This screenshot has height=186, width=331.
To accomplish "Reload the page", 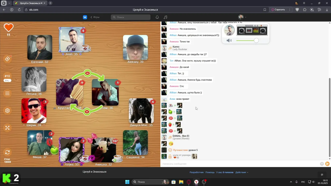I will tap(19, 10).
